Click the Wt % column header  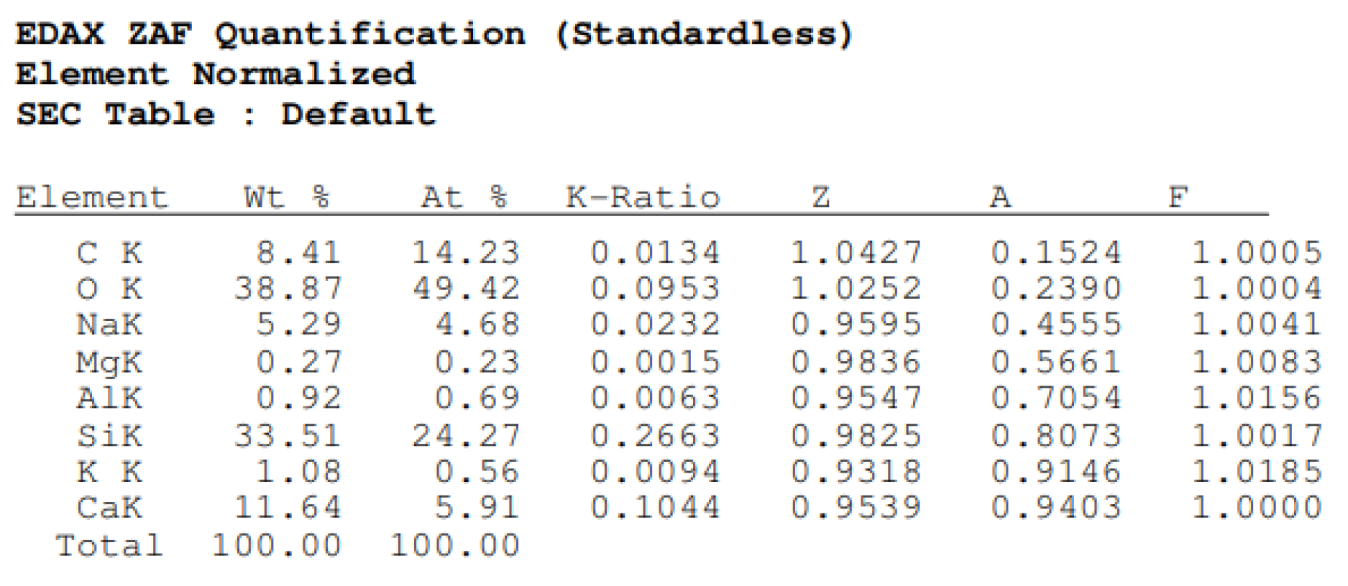coord(286,197)
